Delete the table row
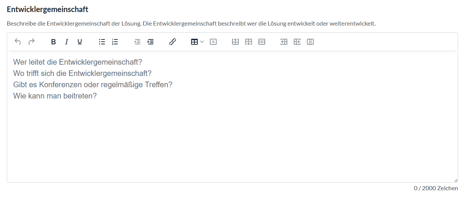 pyautogui.click(x=262, y=42)
